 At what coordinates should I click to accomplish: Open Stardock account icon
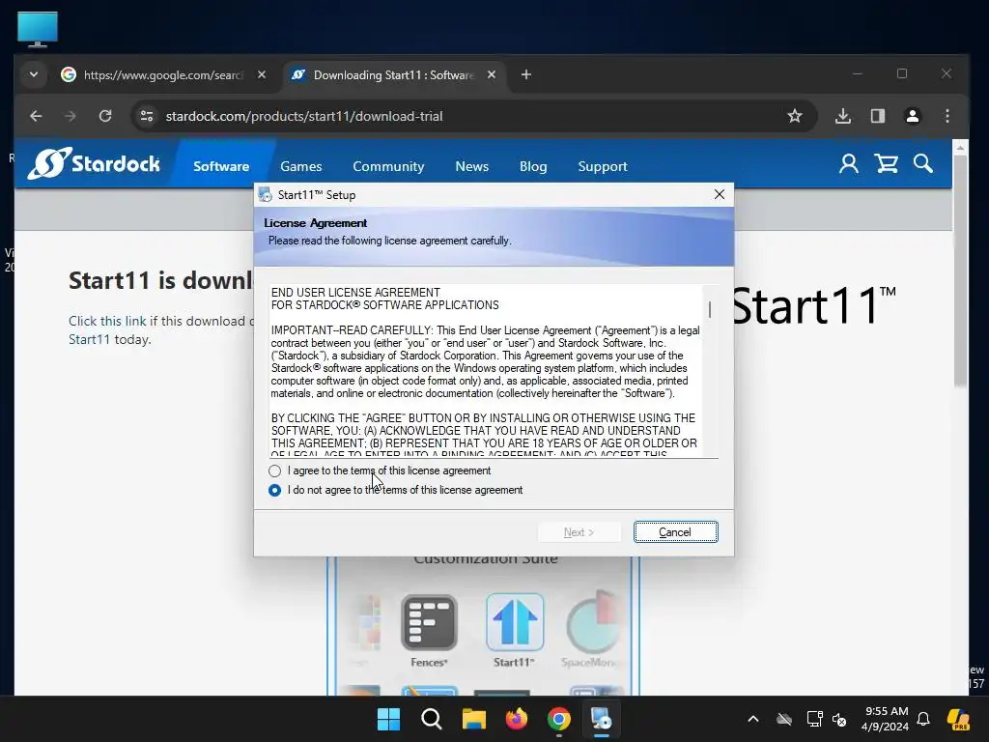click(848, 164)
